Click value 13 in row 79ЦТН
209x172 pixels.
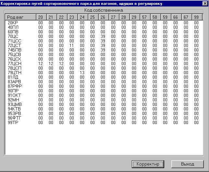82,73
